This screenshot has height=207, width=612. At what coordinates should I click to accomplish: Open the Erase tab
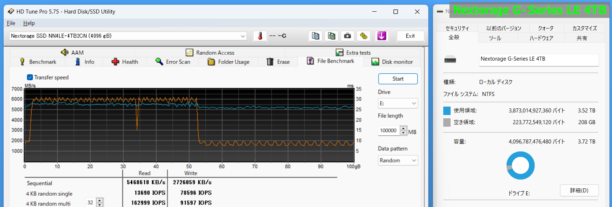point(278,62)
